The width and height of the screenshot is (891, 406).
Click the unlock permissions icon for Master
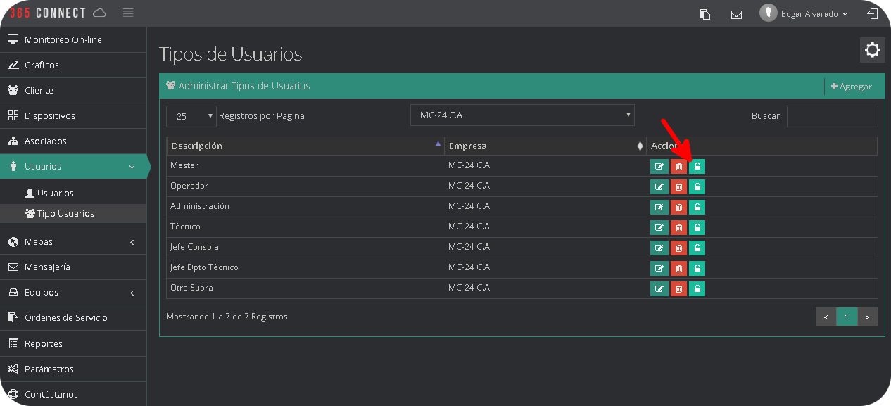(697, 166)
